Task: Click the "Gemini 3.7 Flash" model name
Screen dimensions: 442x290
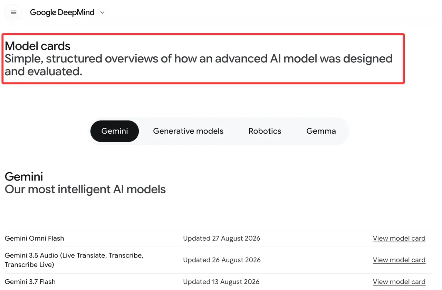Action: click(x=30, y=282)
